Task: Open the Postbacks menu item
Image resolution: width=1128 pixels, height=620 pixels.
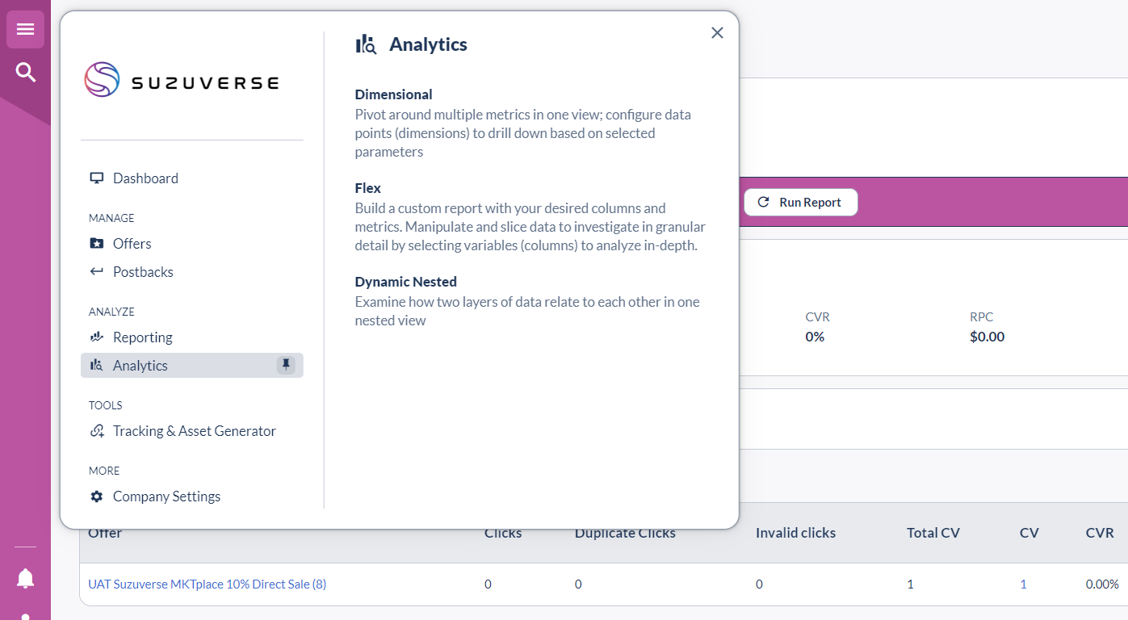Action: pyautogui.click(x=143, y=272)
